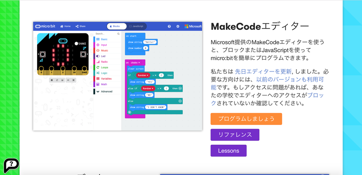This screenshot has height=175, width=362.
Task: Click the plus icon at the bottom of the if block
Action: click(129, 112)
